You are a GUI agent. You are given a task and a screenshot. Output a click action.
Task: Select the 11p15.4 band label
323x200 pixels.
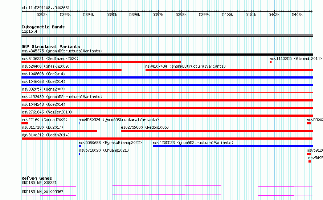click(x=29, y=31)
